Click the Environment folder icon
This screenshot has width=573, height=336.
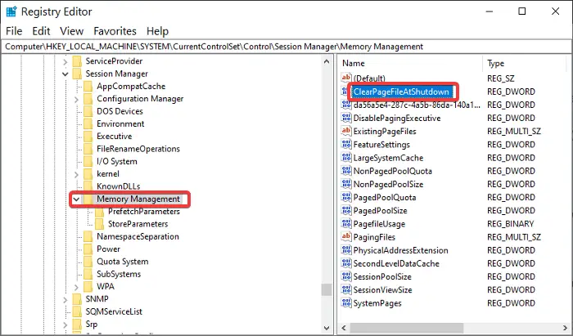88,123
